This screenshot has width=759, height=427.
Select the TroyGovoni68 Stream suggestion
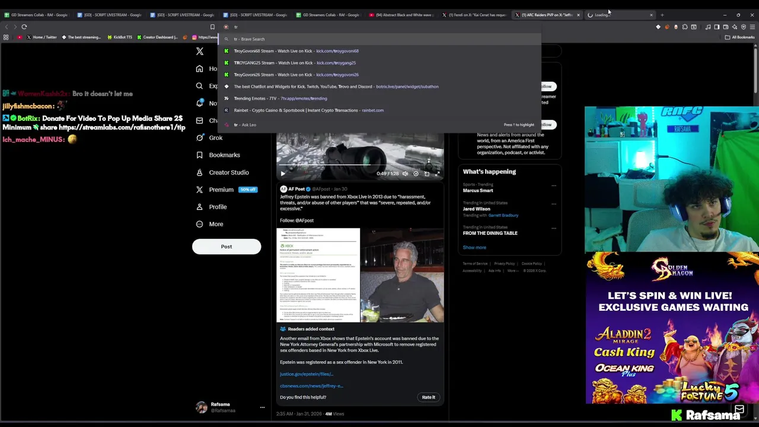(379, 51)
